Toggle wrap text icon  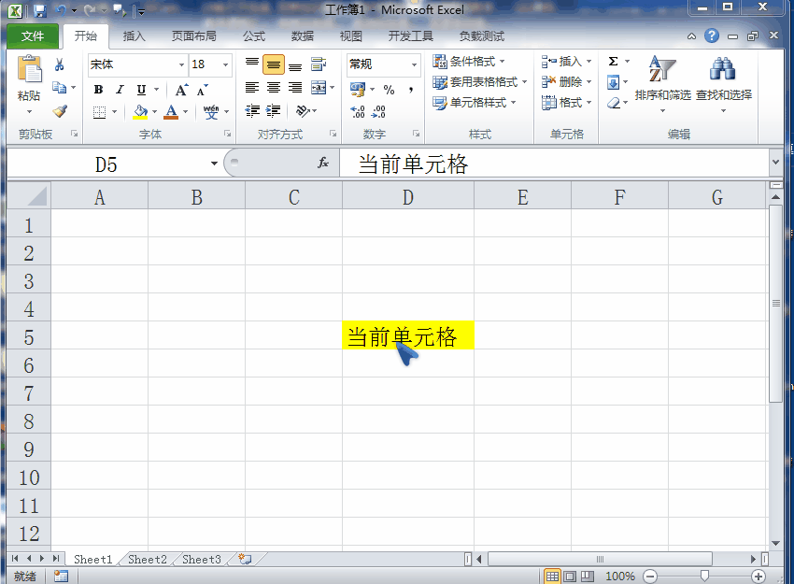click(x=319, y=64)
